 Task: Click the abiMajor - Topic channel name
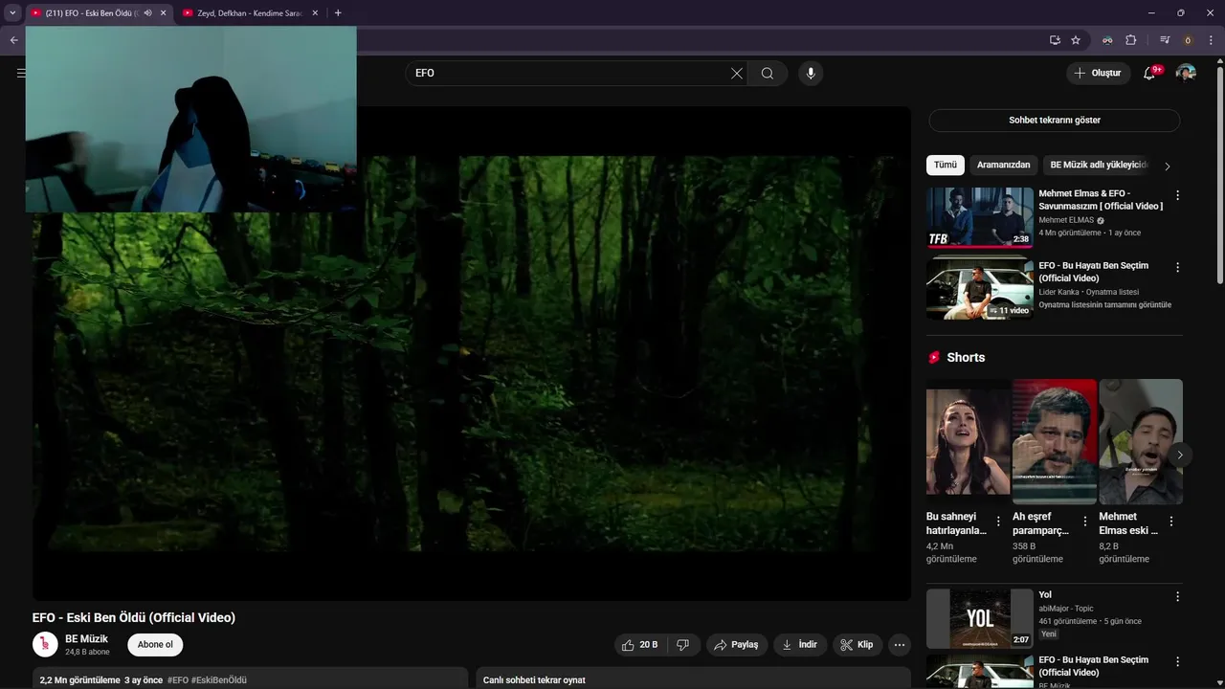(x=1066, y=609)
